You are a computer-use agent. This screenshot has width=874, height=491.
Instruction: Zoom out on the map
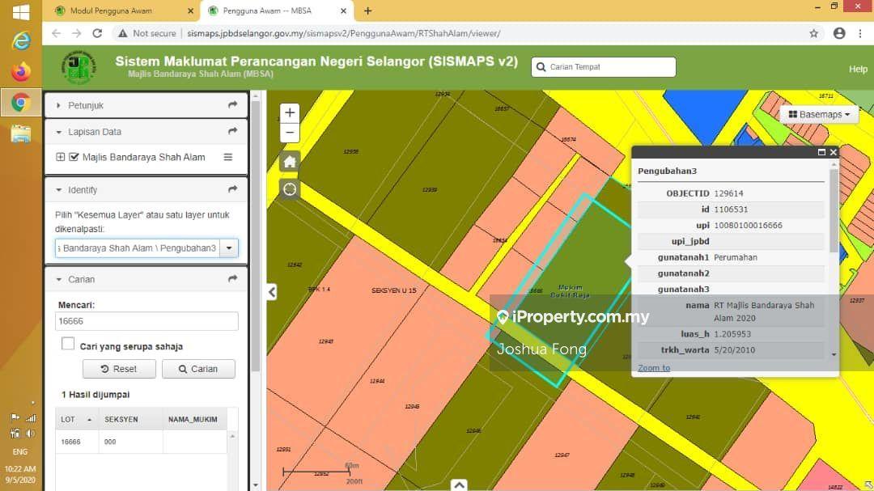[x=290, y=133]
